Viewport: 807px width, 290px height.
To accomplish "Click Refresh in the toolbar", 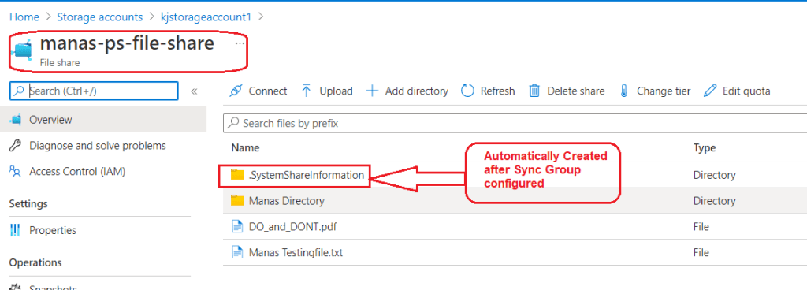I will point(488,91).
